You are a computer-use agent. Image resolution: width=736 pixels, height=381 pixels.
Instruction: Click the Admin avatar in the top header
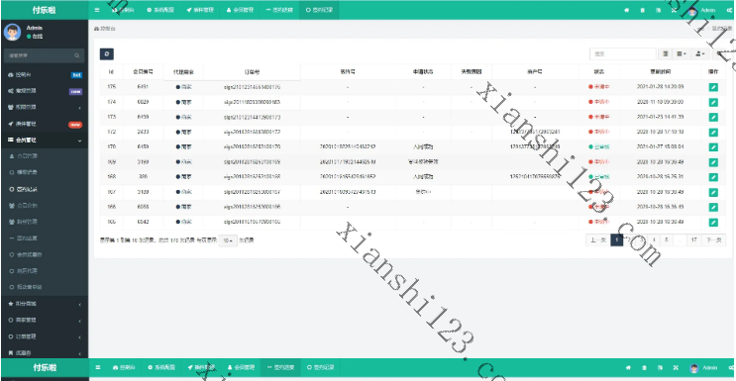tap(692, 10)
